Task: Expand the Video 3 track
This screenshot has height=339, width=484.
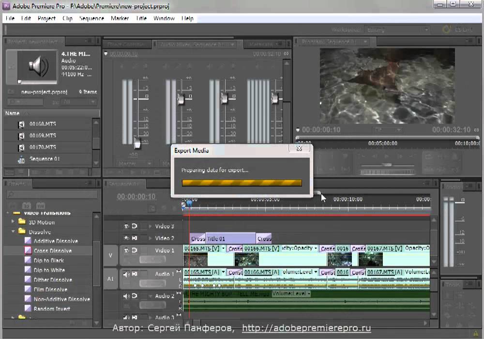Action: (151, 226)
